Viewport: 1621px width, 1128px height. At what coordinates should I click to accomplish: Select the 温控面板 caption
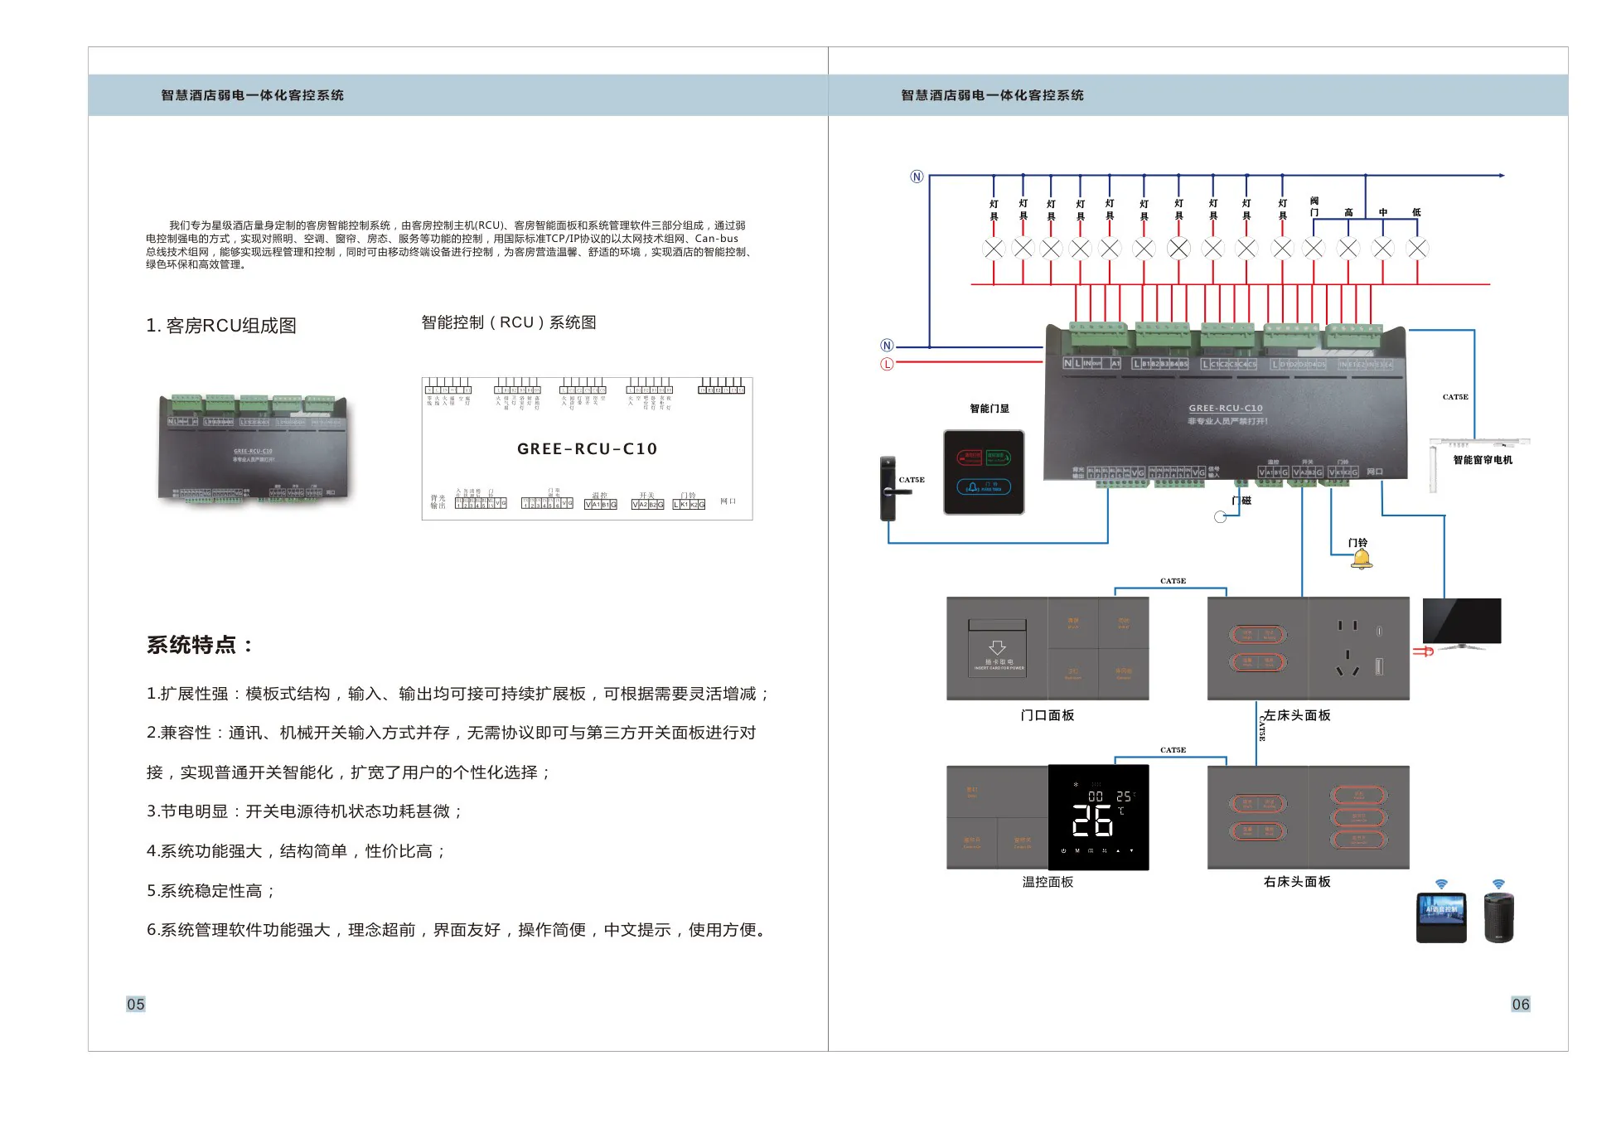[1048, 882]
